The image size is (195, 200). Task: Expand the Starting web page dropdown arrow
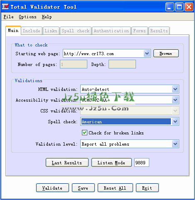(147, 54)
